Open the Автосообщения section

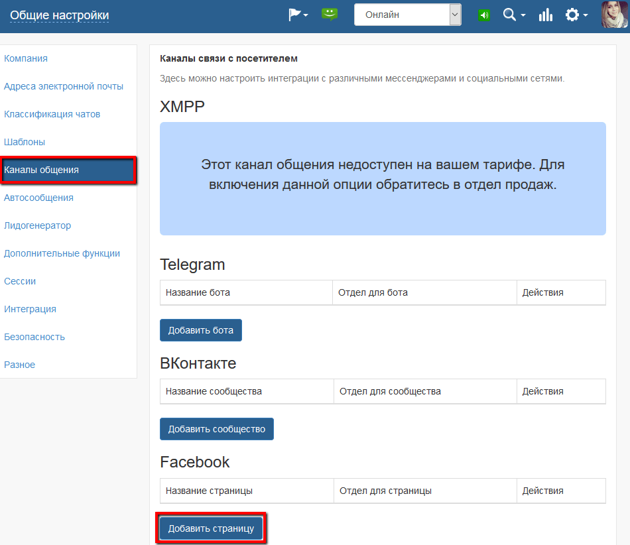36,198
